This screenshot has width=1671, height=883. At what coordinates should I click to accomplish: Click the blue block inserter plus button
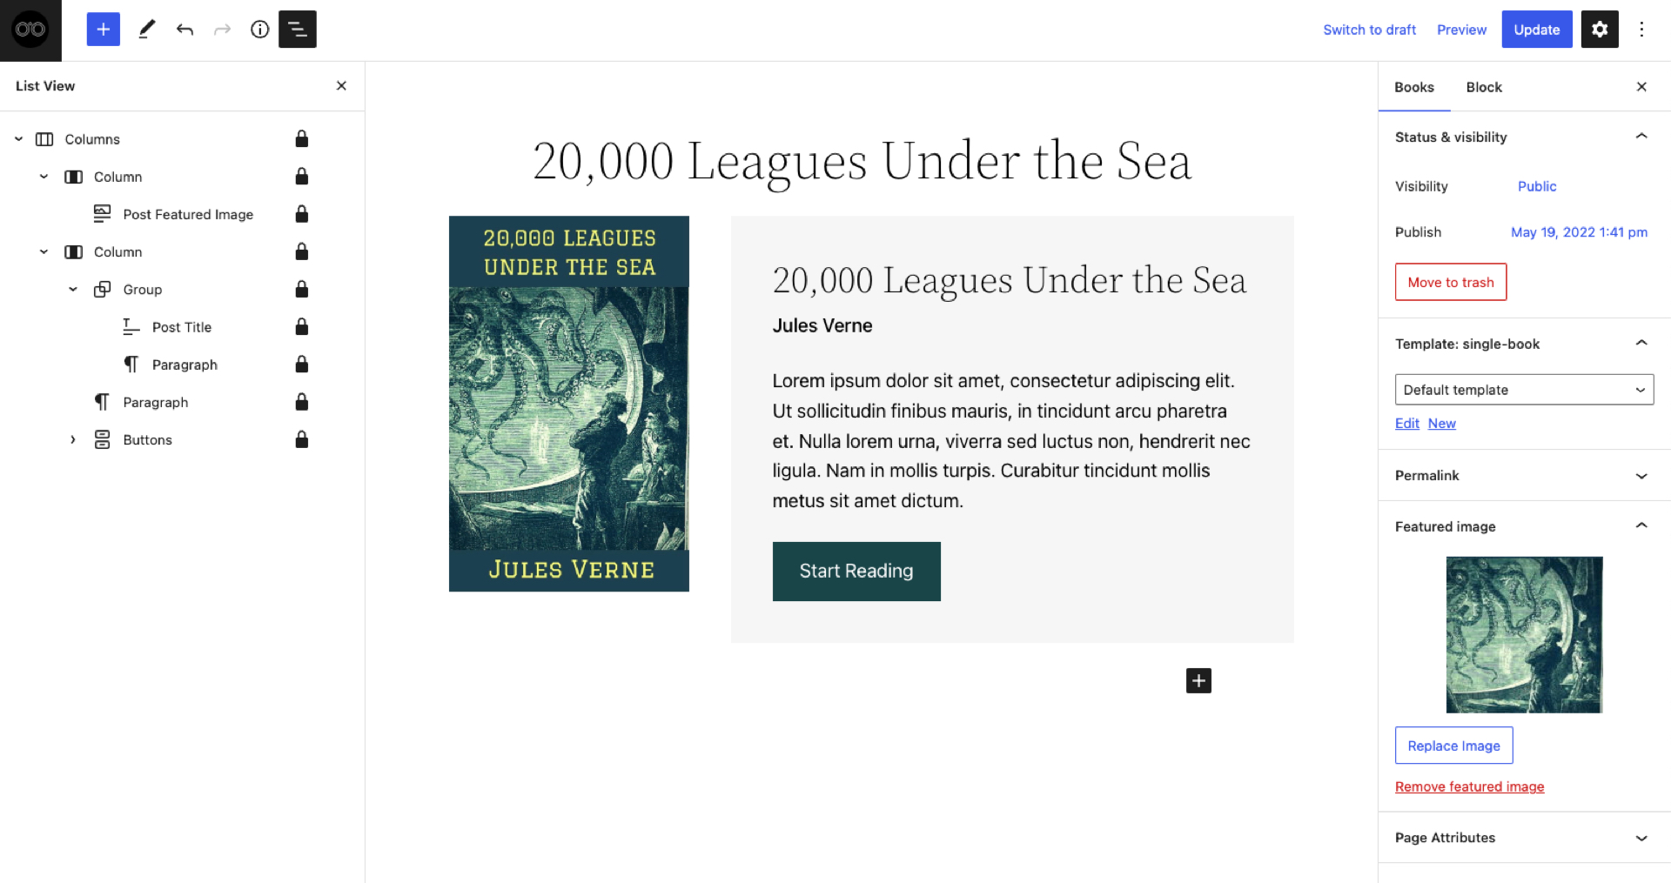click(x=103, y=30)
